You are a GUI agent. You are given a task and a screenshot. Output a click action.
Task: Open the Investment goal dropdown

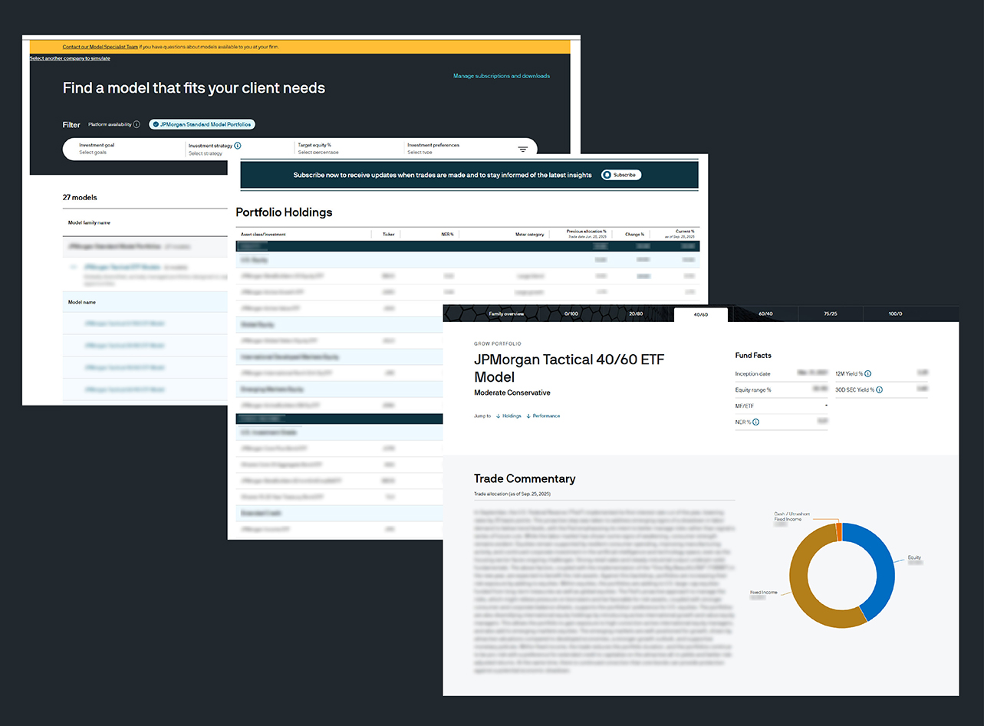tap(123, 149)
